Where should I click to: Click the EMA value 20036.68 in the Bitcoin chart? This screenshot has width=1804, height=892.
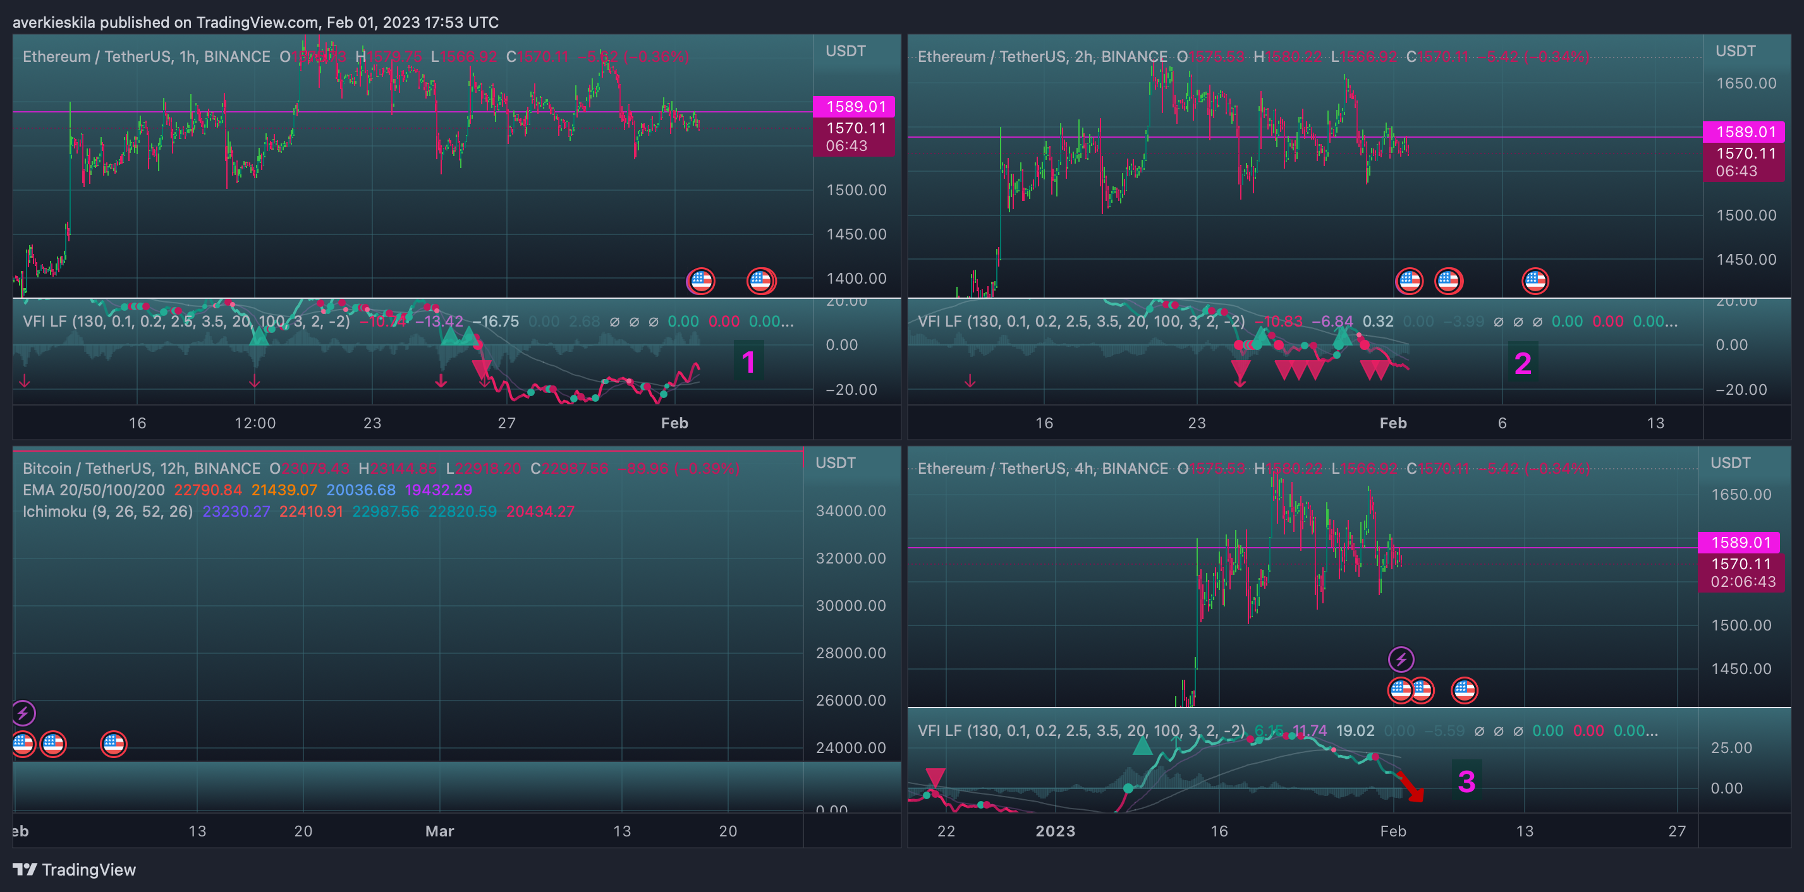click(x=361, y=490)
